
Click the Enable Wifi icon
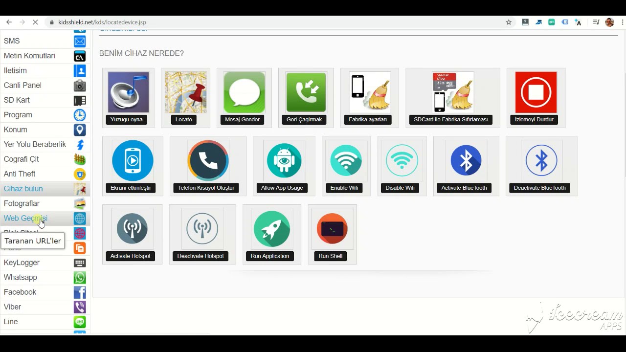coord(346,160)
